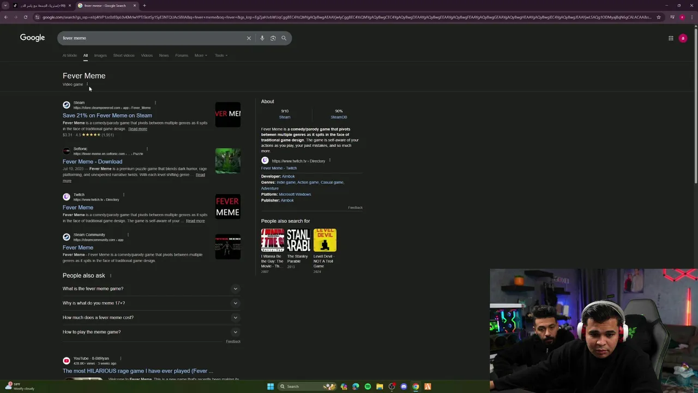Open site information icon in address bar
Viewport: 698px width, 393px height.
click(37, 17)
